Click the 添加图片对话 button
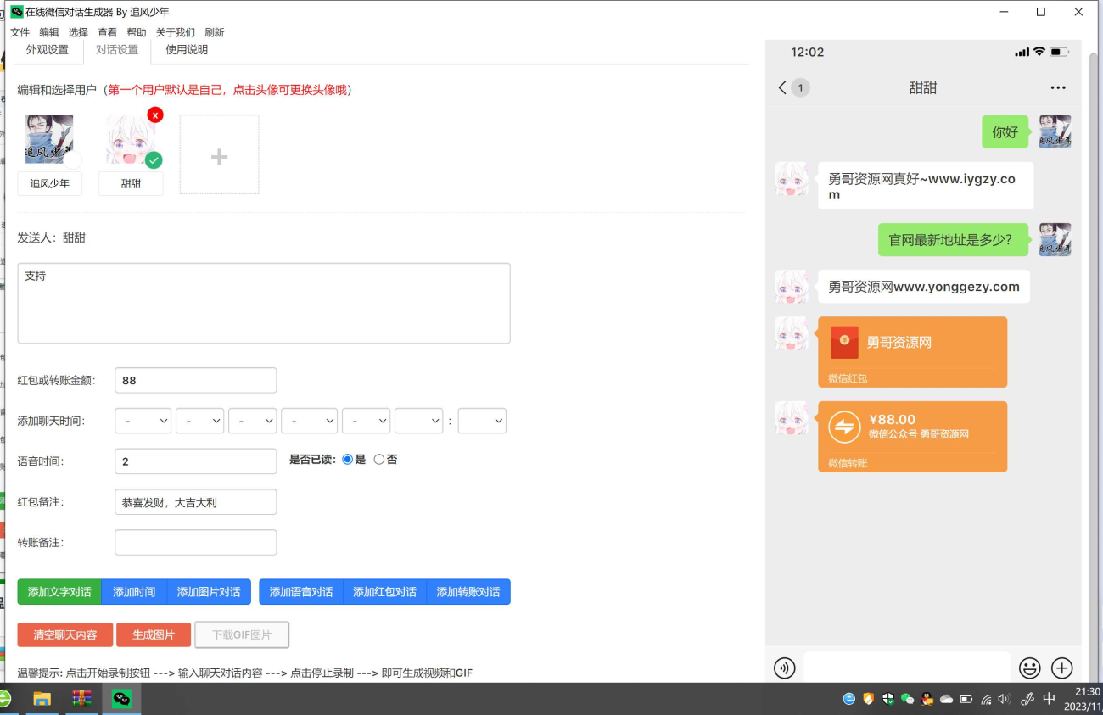Screen dimensions: 1103x715 (x=209, y=592)
